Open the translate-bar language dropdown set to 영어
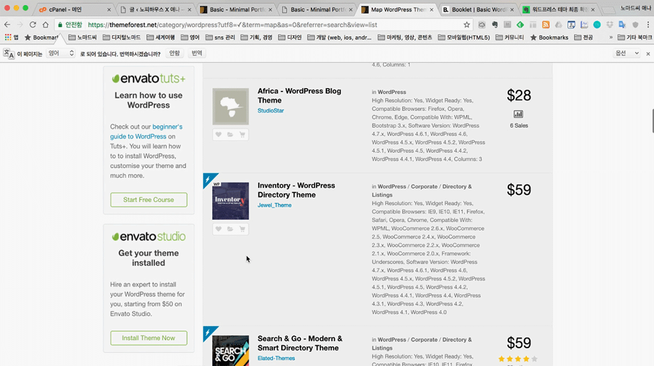 [60, 53]
